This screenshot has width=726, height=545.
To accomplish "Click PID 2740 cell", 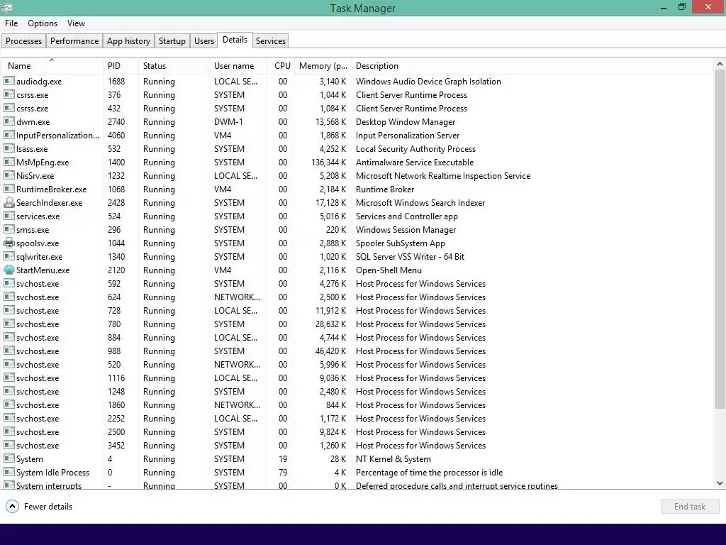I will pos(116,121).
